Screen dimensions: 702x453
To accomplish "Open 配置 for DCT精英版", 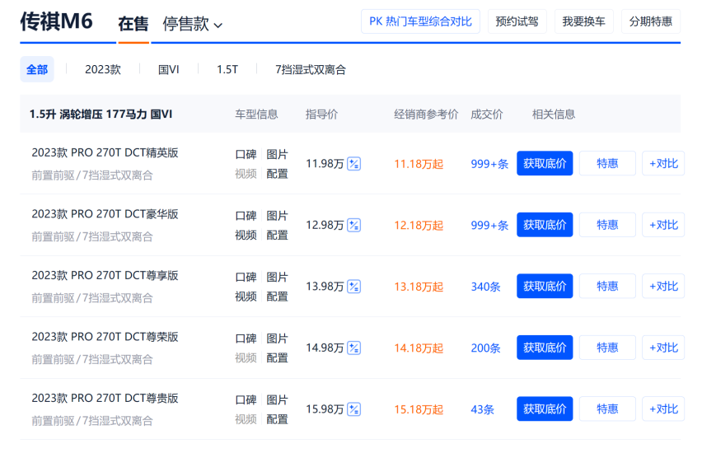I will coord(277,174).
